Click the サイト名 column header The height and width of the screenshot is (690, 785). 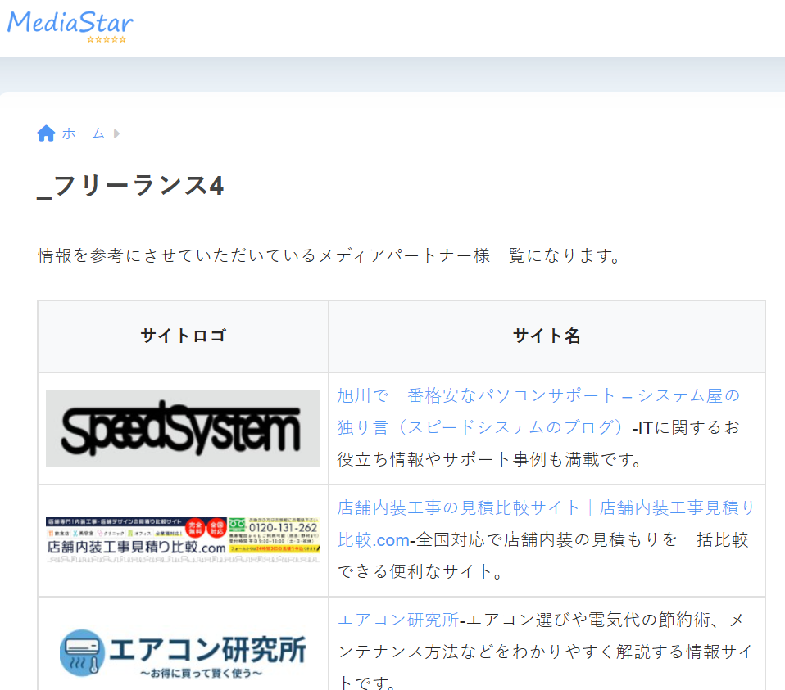tap(547, 336)
